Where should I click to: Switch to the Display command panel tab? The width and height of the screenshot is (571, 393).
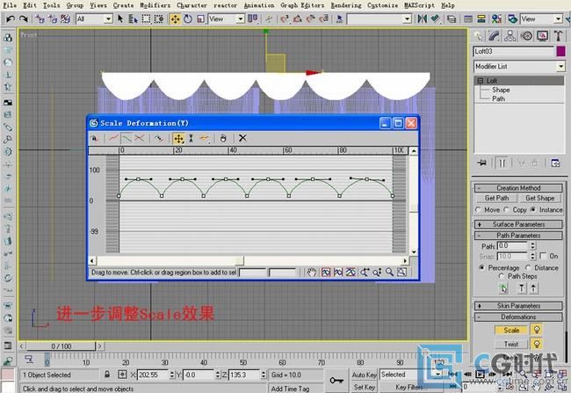542,36
